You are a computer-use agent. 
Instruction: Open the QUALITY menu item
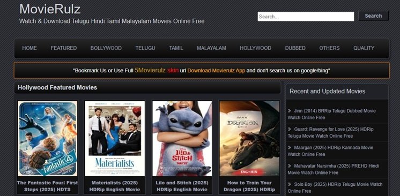point(364,48)
